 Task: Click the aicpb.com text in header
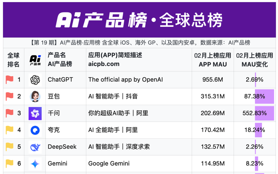104,64
